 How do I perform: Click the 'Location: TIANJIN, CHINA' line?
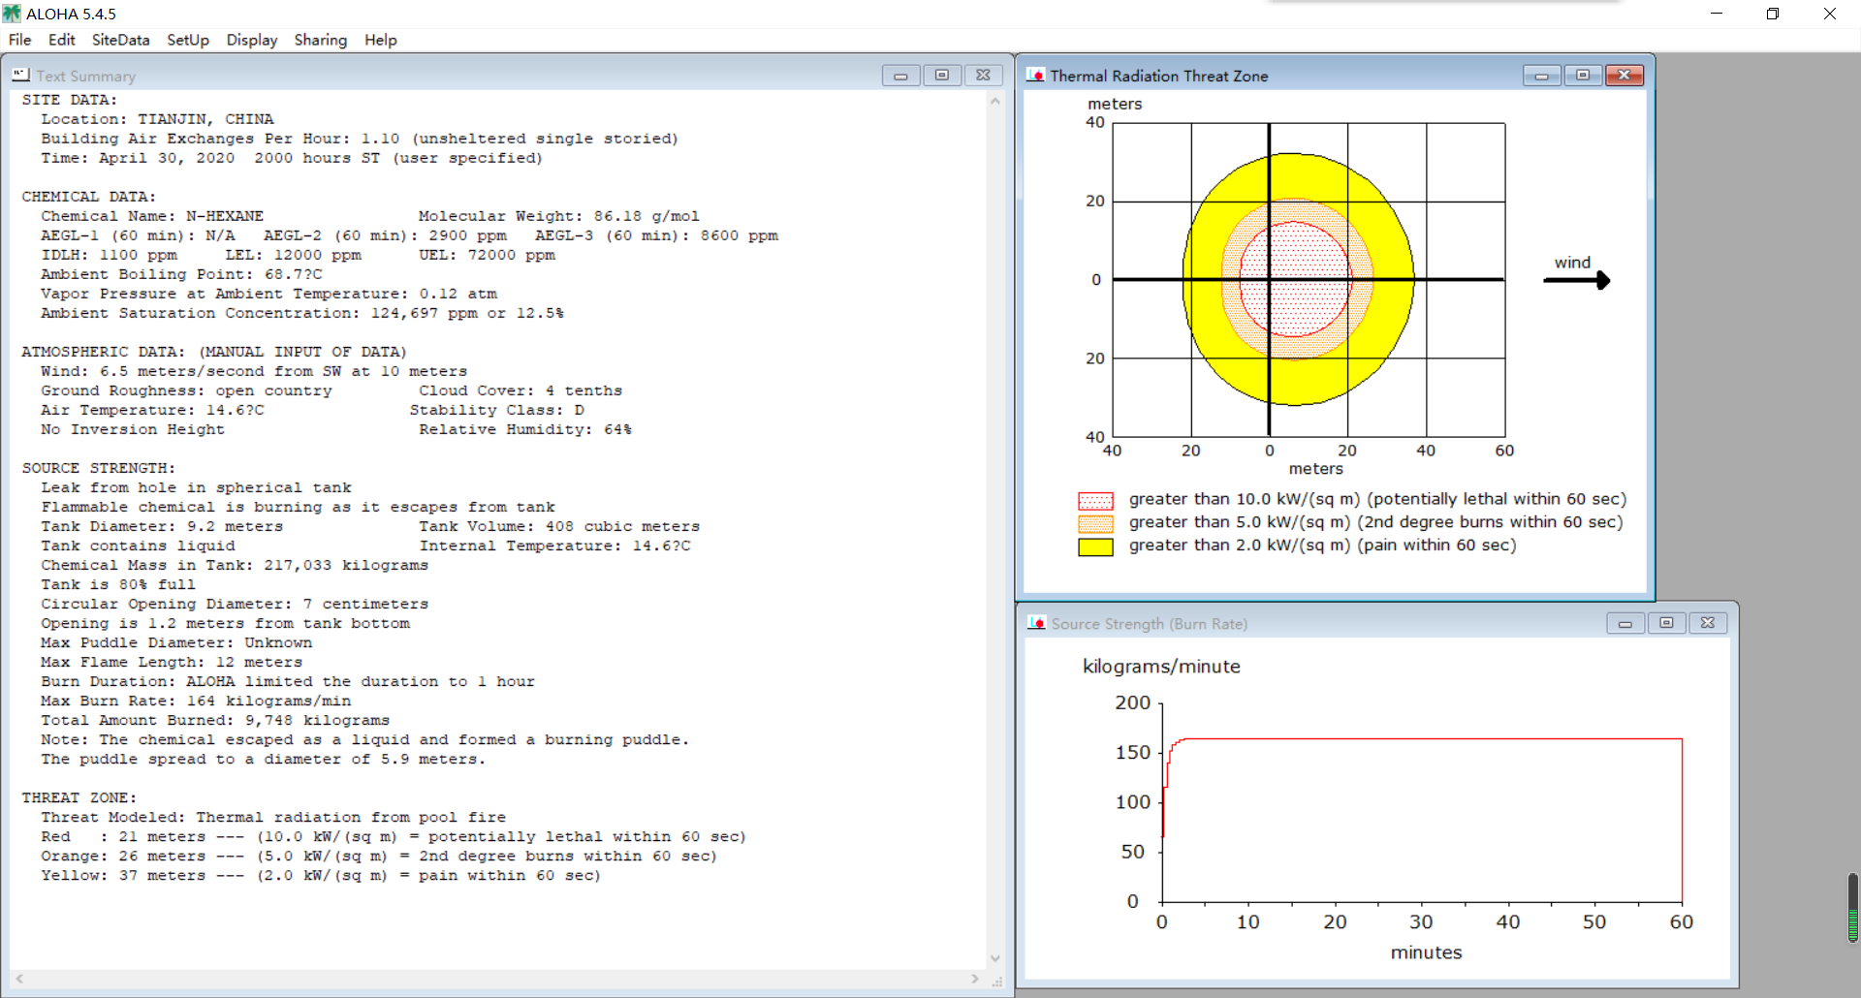pos(157,119)
